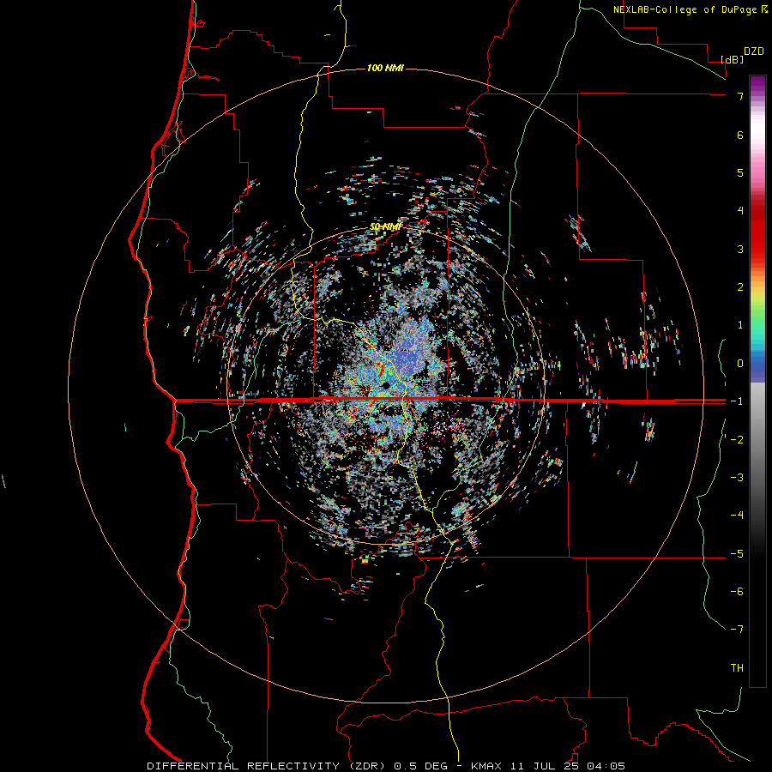772x772 pixels.
Task: Click the -5 value on the color scale
Action: 737,554
